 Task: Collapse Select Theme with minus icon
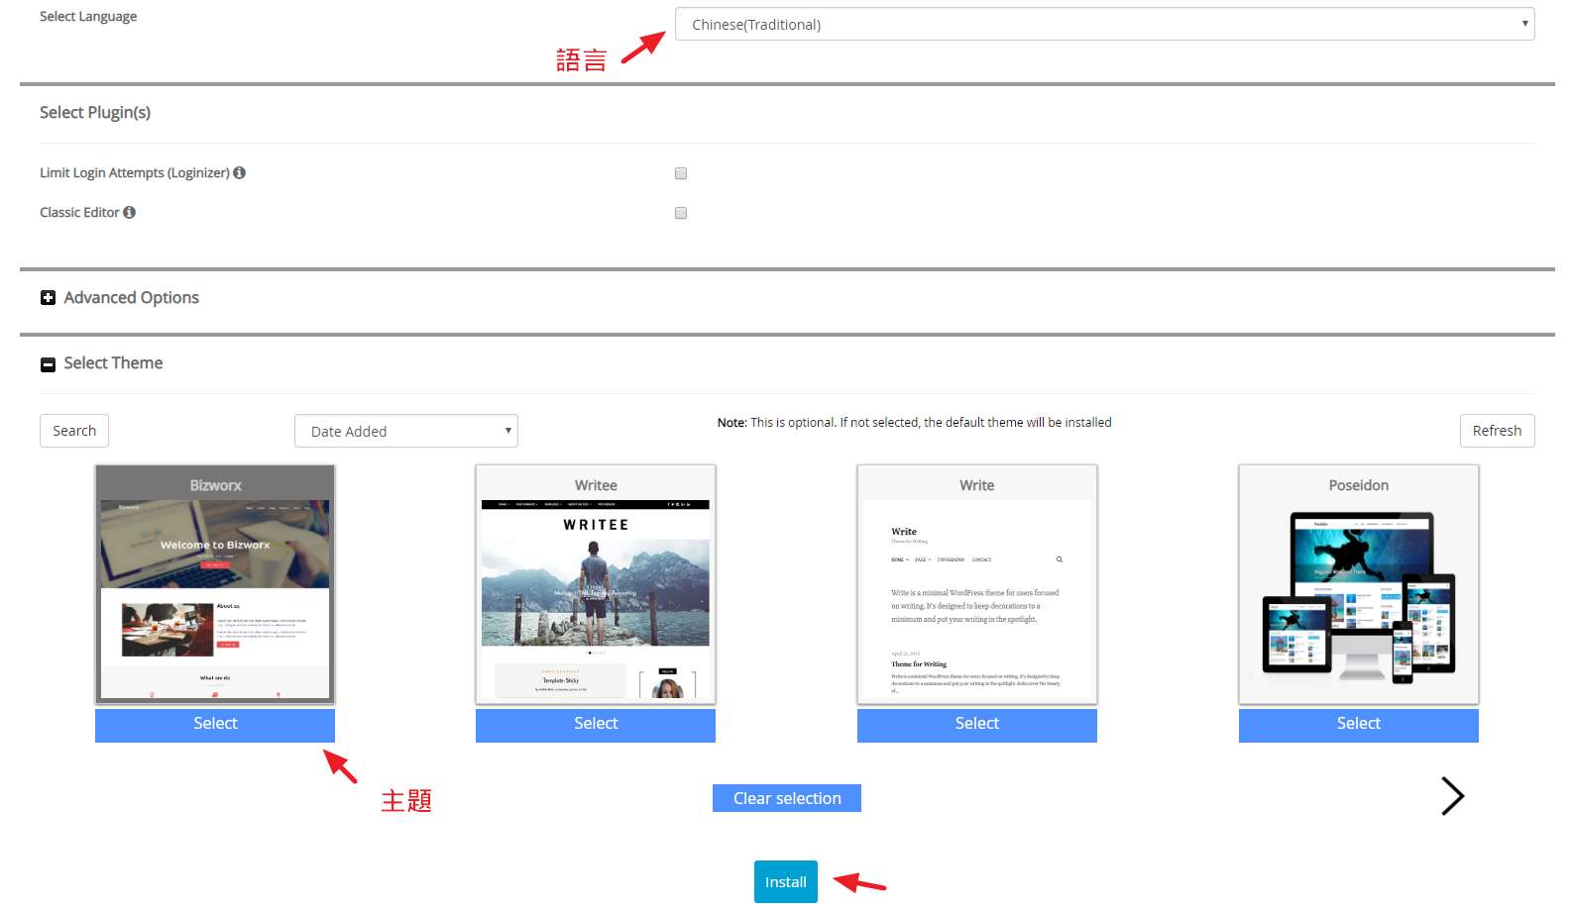pyautogui.click(x=48, y=364)
